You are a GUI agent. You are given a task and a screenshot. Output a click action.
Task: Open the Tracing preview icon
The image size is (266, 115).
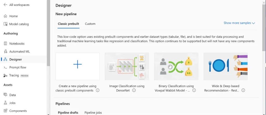coord(5,76)
